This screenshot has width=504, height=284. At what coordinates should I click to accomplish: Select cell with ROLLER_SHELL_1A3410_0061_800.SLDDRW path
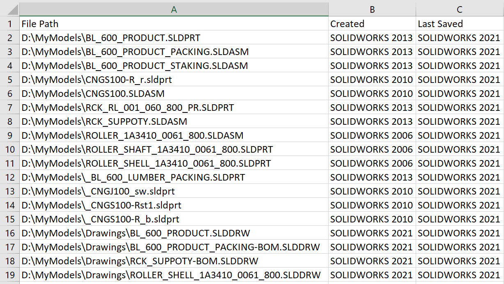tap(174, 275)
